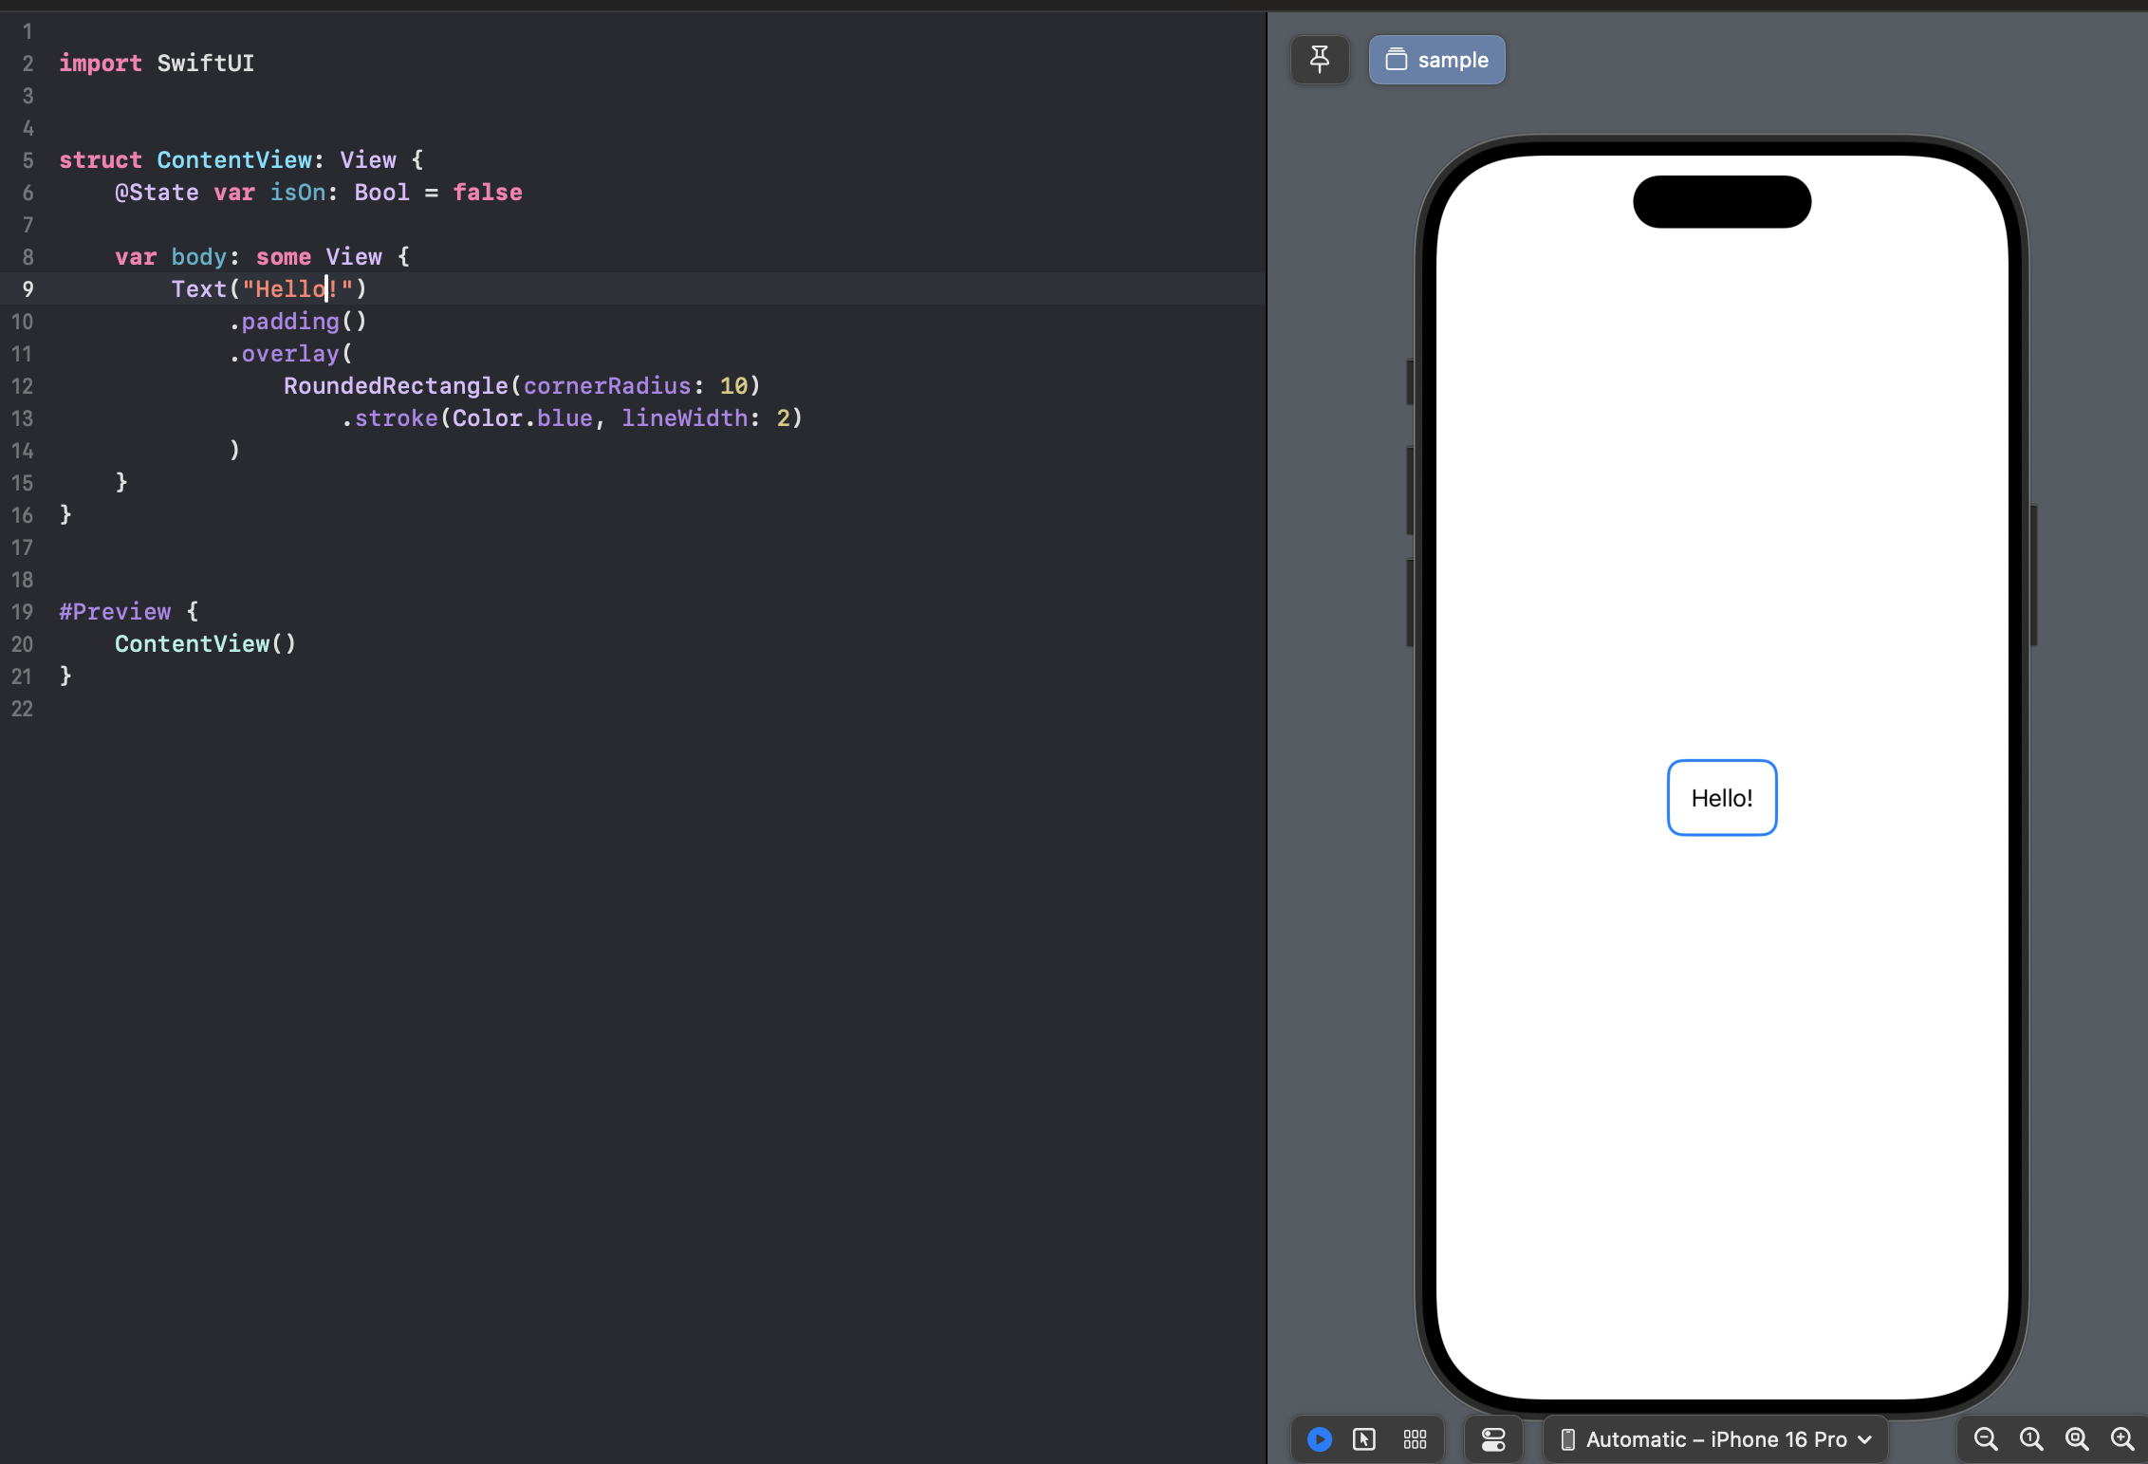
Task: Place cursor inside the Hello string literal
Action: (x=285, y=289)
